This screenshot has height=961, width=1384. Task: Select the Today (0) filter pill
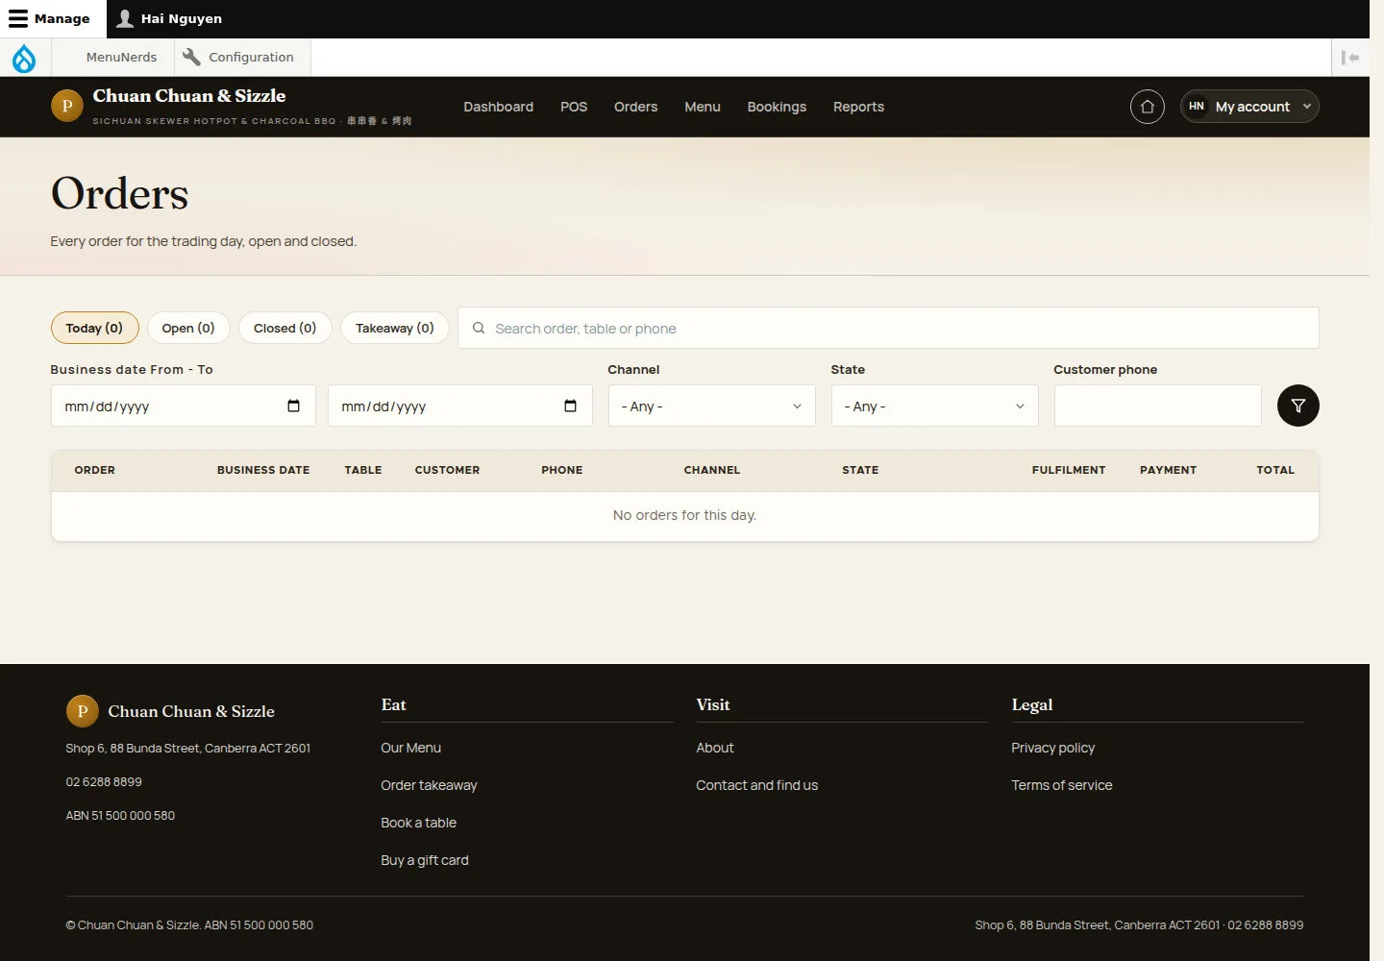click(x=94, y=328)
